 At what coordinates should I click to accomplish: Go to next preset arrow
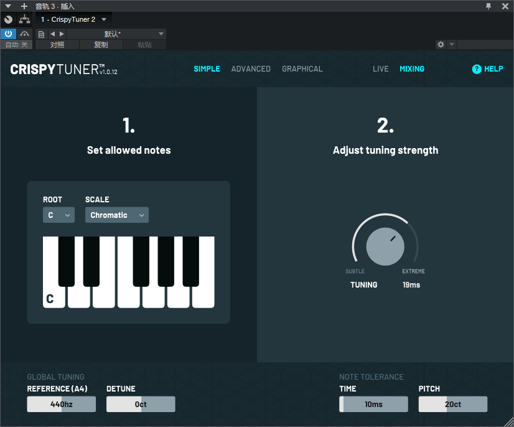tap(62, 34)
